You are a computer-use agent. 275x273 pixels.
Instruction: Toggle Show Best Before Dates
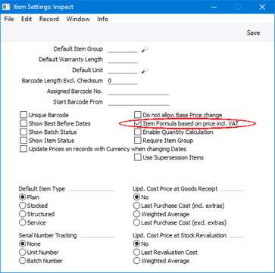click(x=23, y=123)
